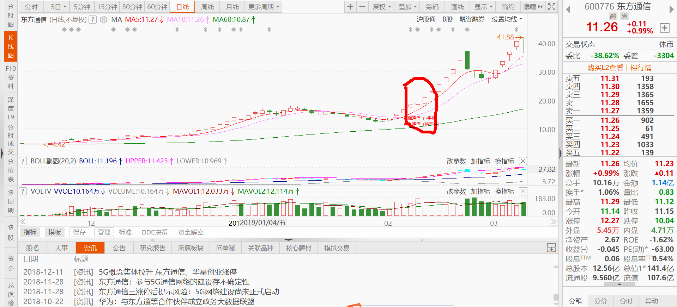
Task: Click the 指标 indicator button
Action: coord(30,232)
